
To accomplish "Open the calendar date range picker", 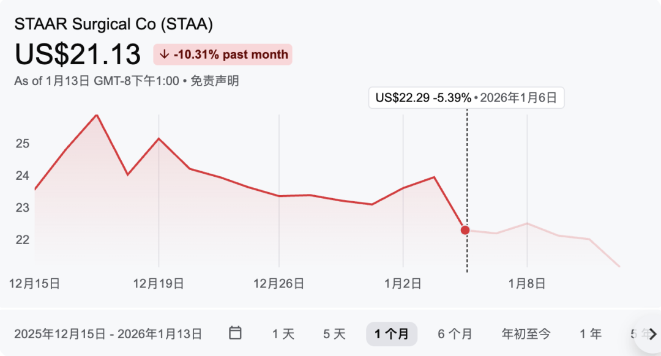I will coord(236,333).
